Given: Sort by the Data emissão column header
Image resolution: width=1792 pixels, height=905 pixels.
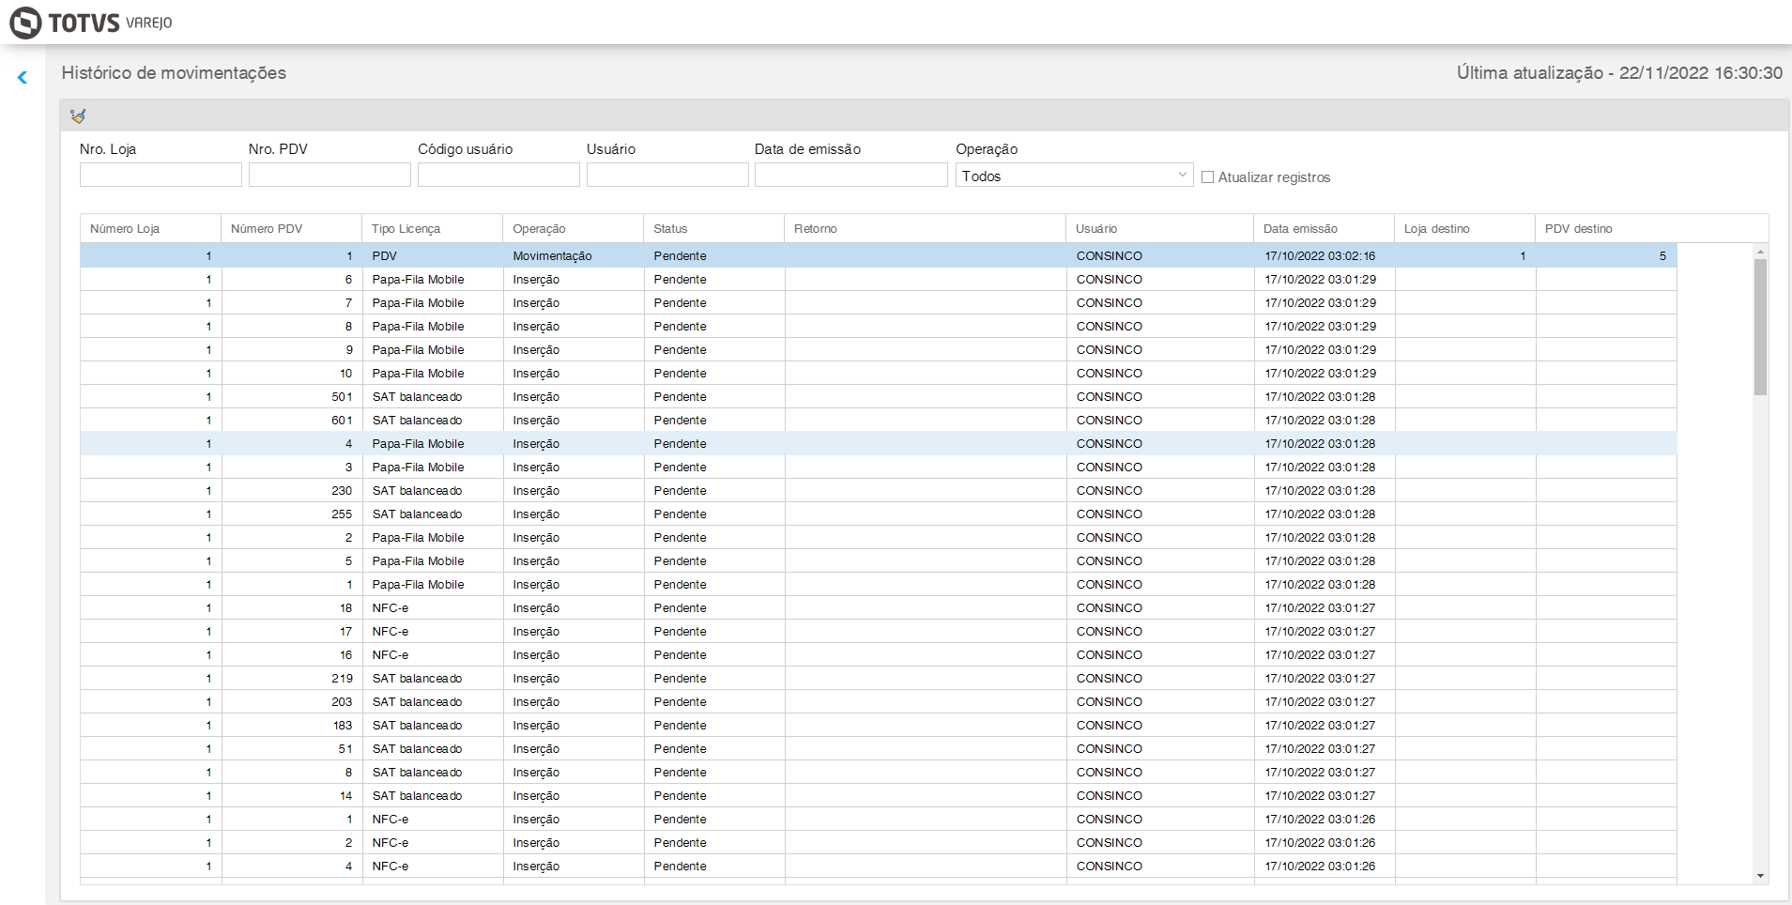Looking at the screenshot, I should (1324, 229).
